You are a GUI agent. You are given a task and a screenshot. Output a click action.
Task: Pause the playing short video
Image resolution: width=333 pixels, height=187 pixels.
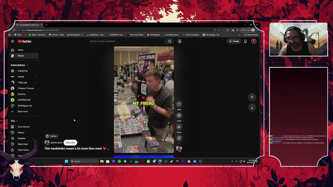pyautogui.click(x=144, y=100)
